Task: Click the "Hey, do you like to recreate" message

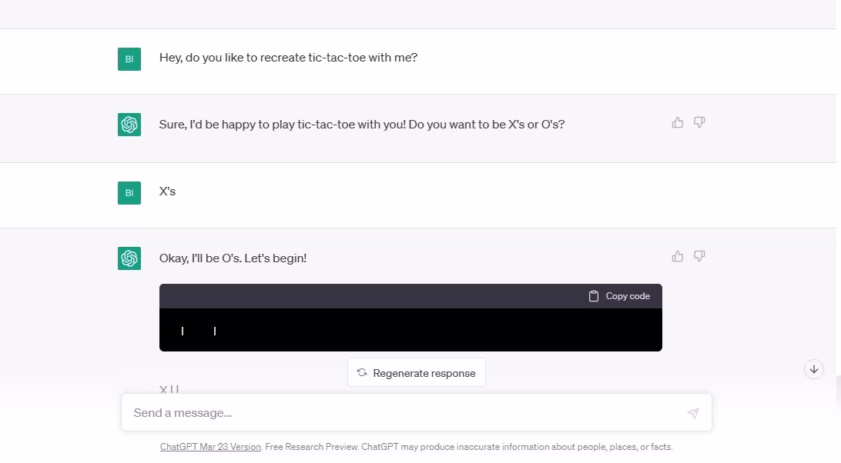Action: tap(288, 58)
